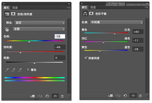Click the 黄色-蓝色 yellow-blue slider handle
This screenshot has width=152, height=103.
(x=100, y=51)
